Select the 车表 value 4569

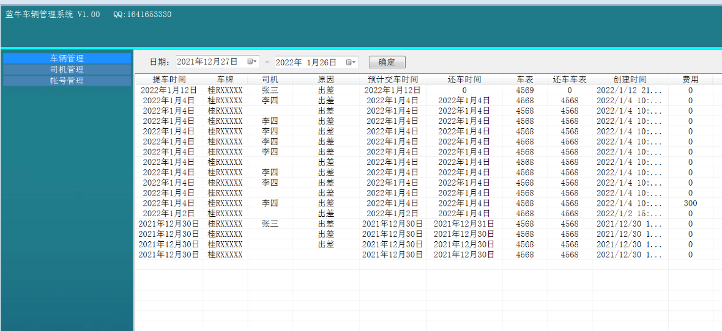pos(525,90)
